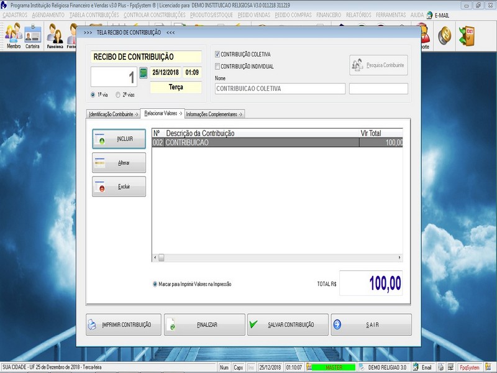The image size is (497, 373).
Task: Open the PRODUTOS/ESTOQUE menu
Action: [211, 15]
